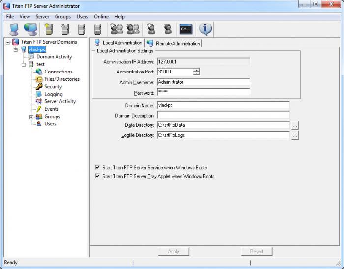344x269 pixels.
Task: Collapse the Titan FTP Server Domains root node
Action: point(8,42)
